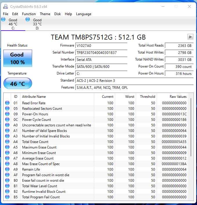Click status orb for Runtime Invalid Block Count
This screenshot has width=197, height=205.
click(7, 191)
